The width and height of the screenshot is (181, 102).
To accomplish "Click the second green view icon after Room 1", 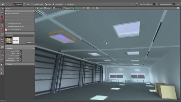I will pyautogui.click(x=77, y=8).
